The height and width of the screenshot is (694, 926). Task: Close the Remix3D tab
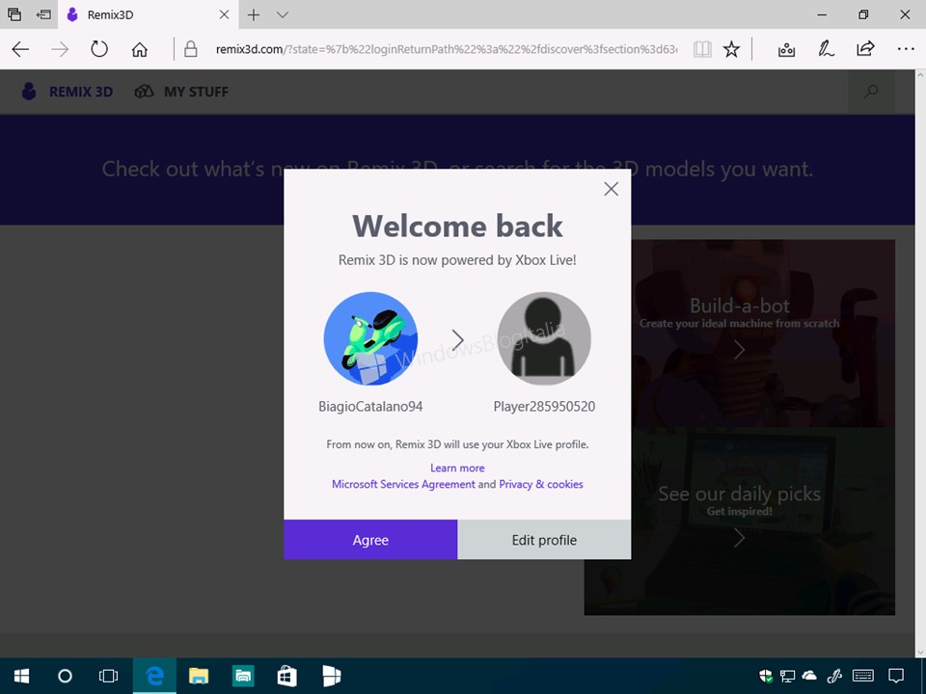[225, 14]
